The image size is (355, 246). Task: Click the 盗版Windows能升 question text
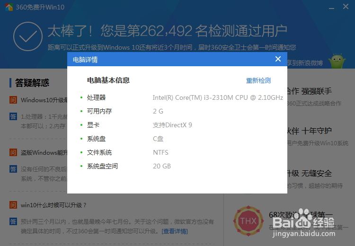coord(44,153)
